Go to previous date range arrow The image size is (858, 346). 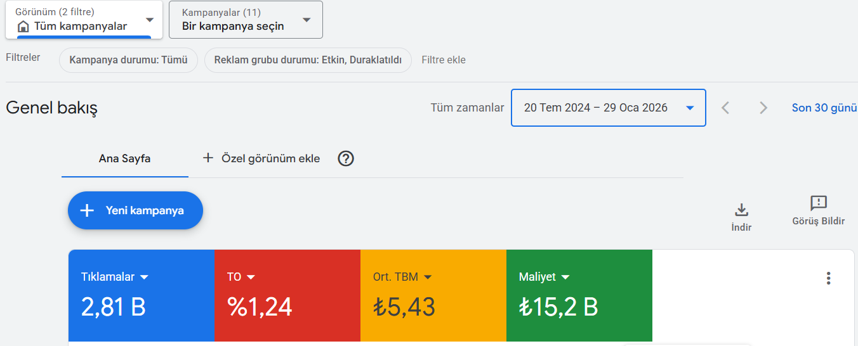pyautogui.click(x=725, y=108)
